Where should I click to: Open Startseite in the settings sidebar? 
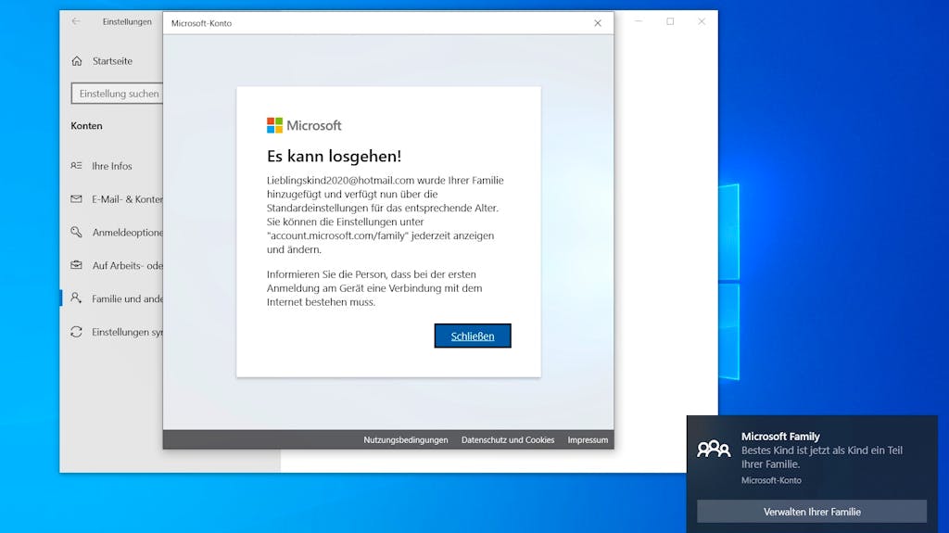111,61
